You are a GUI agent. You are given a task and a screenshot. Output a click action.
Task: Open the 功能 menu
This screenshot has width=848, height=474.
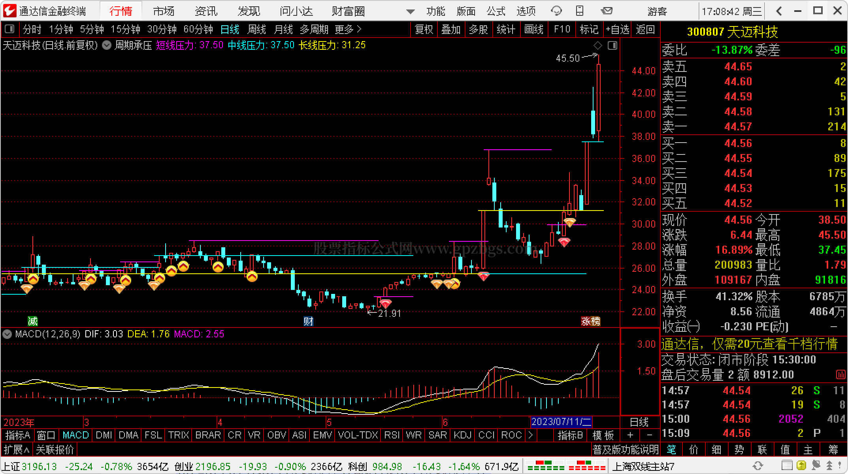click(436, 11)
